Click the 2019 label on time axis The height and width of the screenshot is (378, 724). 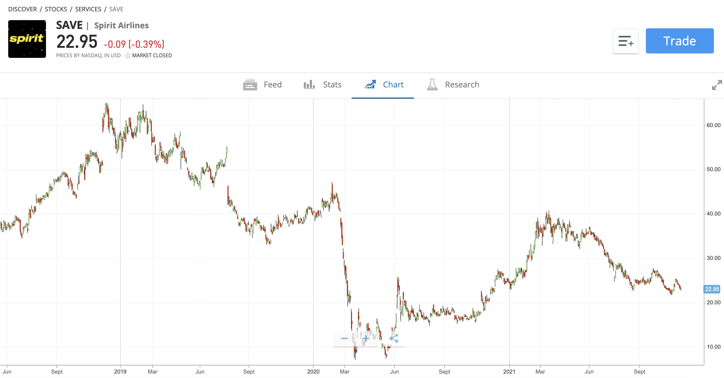tap(120, 371)
